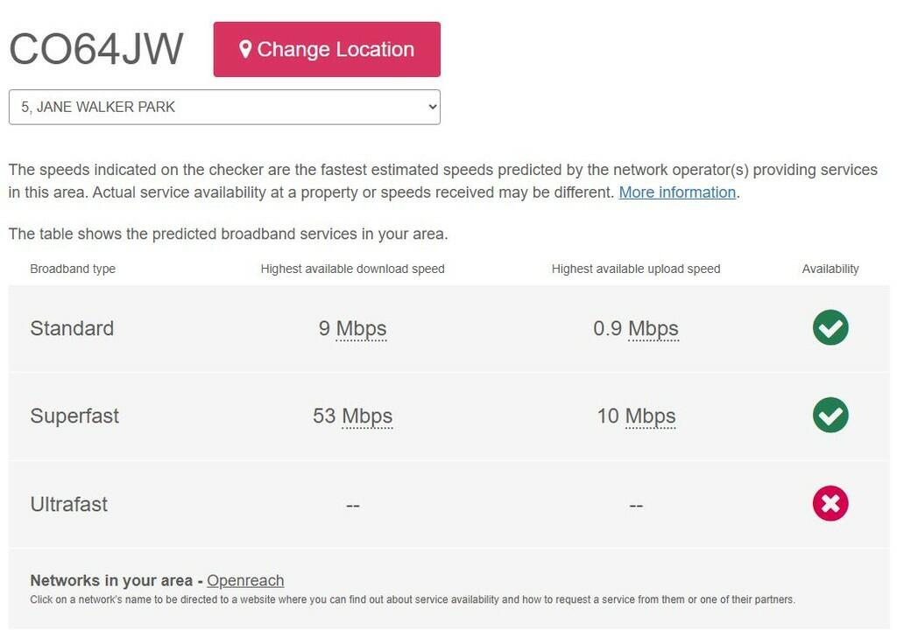The width and height of the screenshot is (897, 637).
Task: Click the Mbps abbreviation beside Standard download 9
Action: [361, 329]
